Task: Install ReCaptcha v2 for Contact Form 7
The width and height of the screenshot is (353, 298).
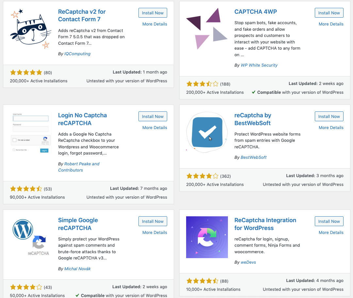Action: point(152,13)
